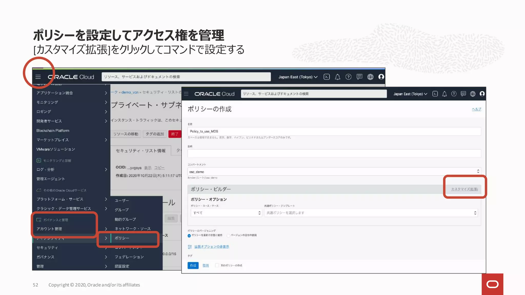The image size is (525, 295).
Task: Click the カスタマイズ(拡張) link
Action: [464, 189]
